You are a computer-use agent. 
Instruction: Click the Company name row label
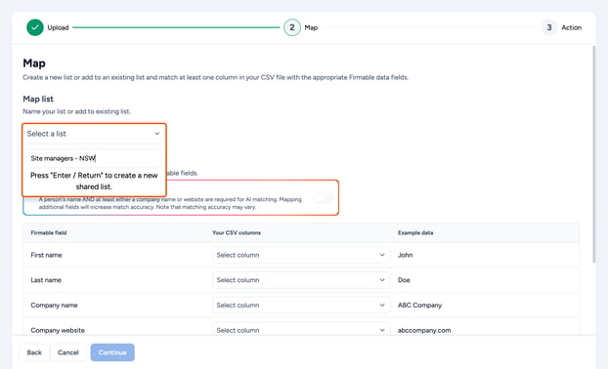point(55,306)
